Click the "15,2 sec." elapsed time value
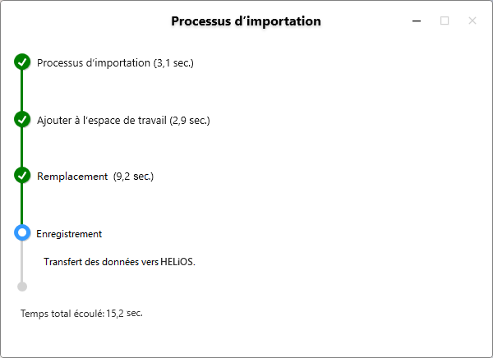This screenshot has width=493, height=358. click(124, 313)
